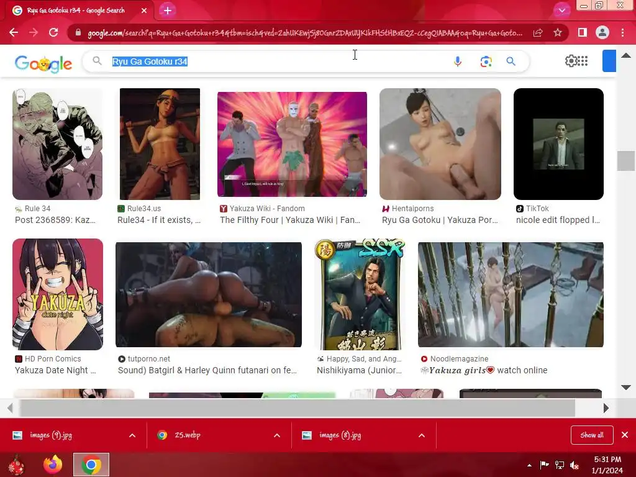The height and width of the screenshot is (477, 636).
Task: Open the TikTok video thumbnail
Action: [558, 144]
